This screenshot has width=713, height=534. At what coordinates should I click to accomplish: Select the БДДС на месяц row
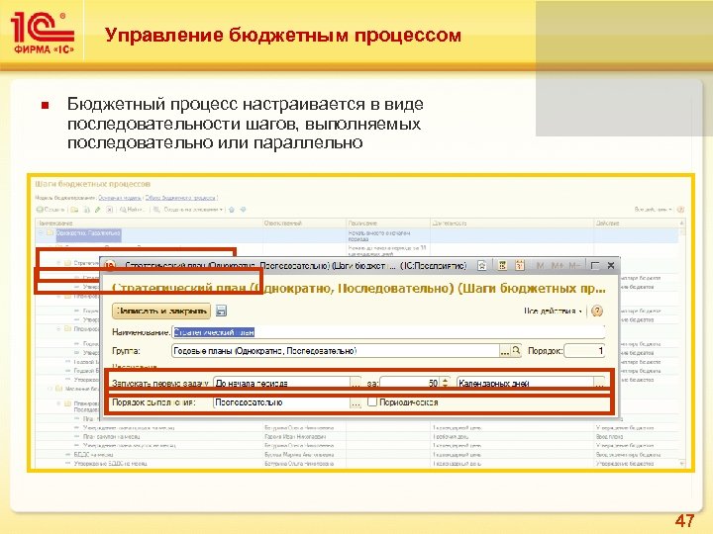point(356,455)
